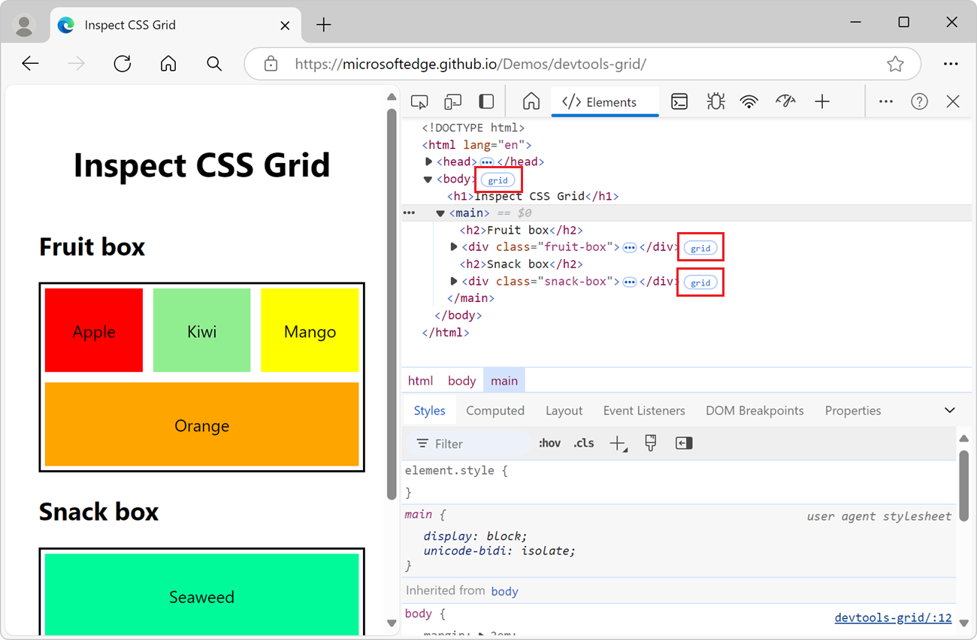
Task: Switch to the Computed tab
Action: [495, 410]
